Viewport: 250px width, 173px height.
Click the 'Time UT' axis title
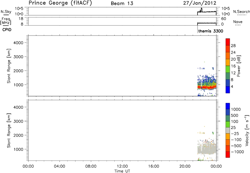coord(122,171)
